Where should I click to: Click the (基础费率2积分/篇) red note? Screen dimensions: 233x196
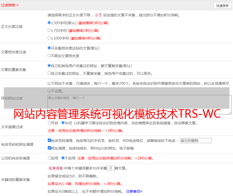click(x=83, y=31)
